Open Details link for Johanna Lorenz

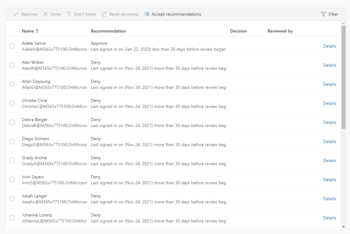(x=329, y=218)
